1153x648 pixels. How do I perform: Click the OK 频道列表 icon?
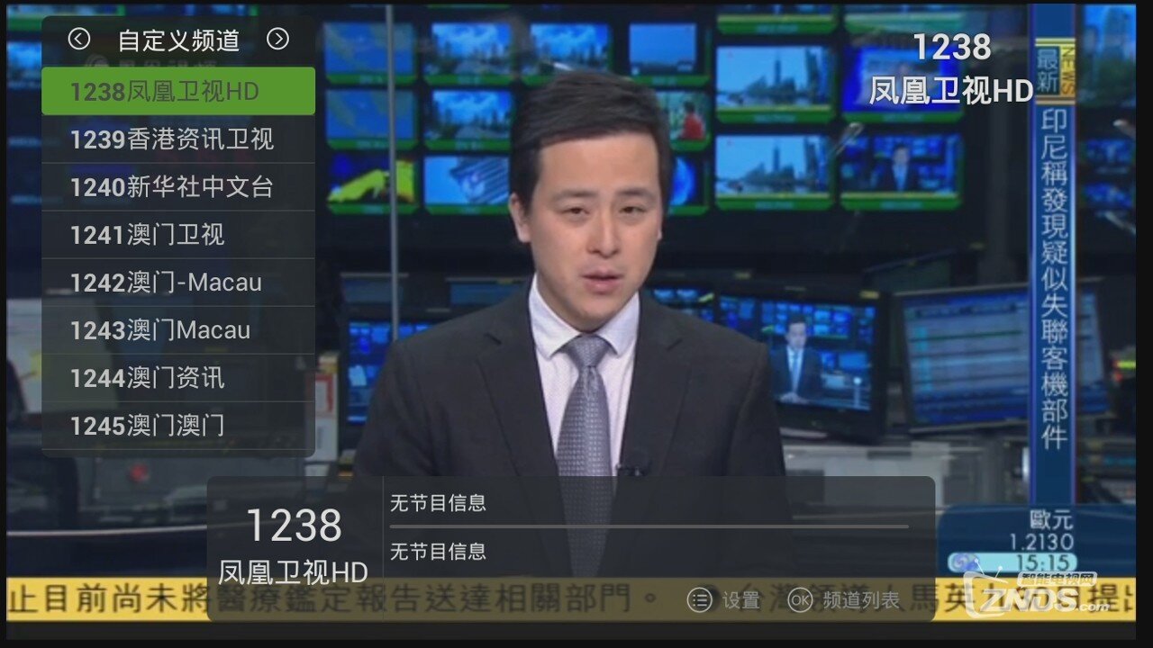(800, 599)
